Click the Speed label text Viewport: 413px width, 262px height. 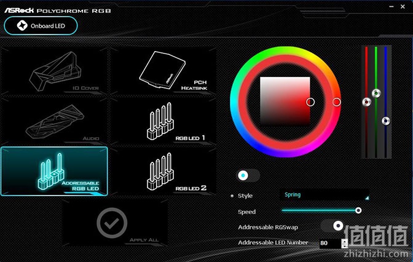pos(247,212)
